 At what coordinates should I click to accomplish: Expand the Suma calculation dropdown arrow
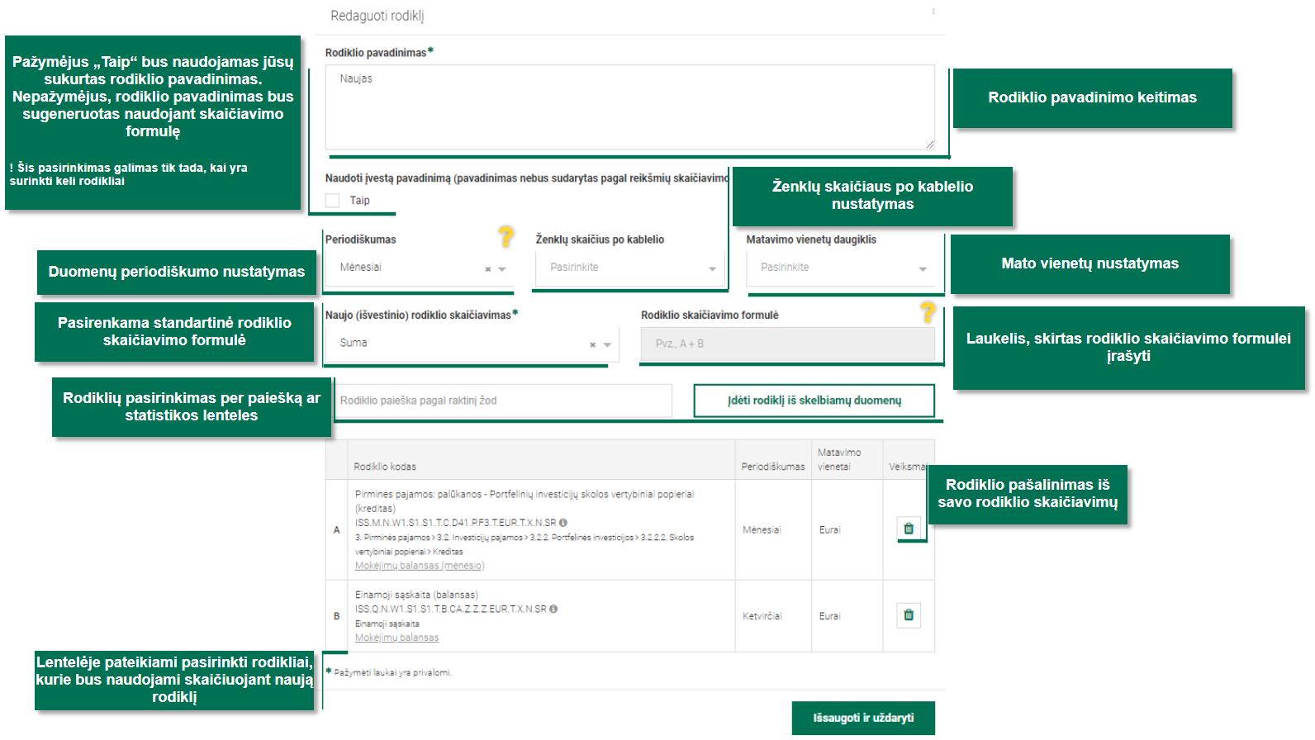607,344
